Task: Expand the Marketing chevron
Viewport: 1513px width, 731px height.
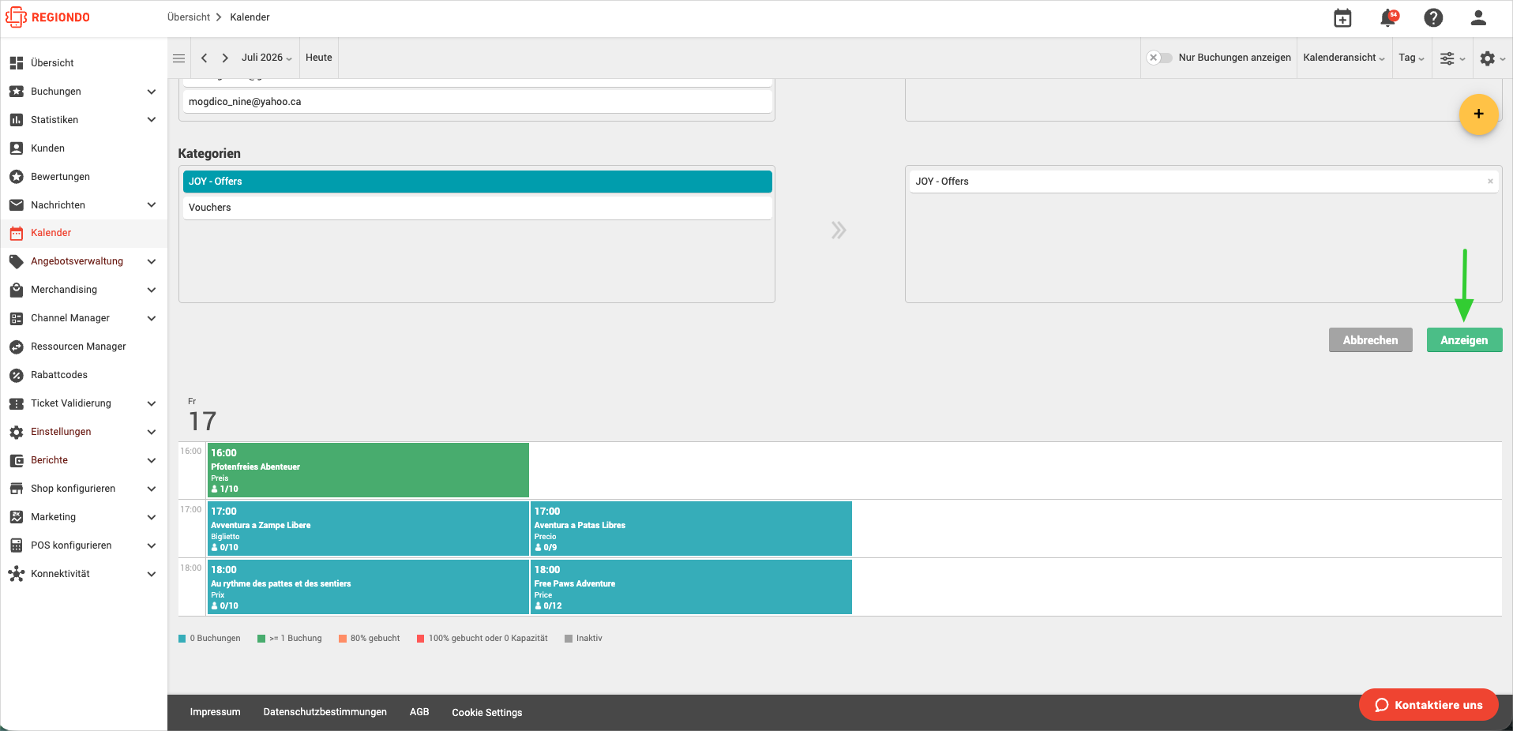Action: pos(152,517)
